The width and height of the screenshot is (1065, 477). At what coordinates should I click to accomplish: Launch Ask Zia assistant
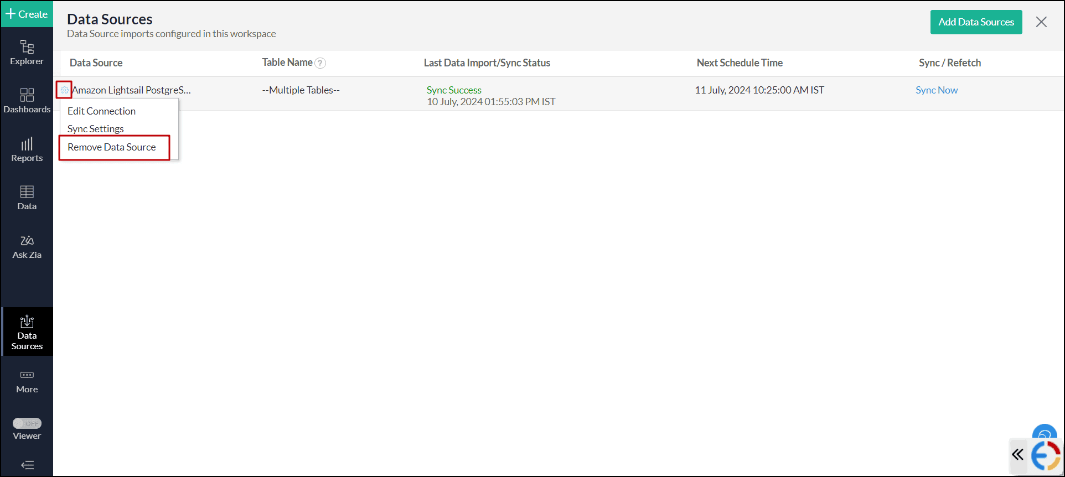click(x=27, y=246)
